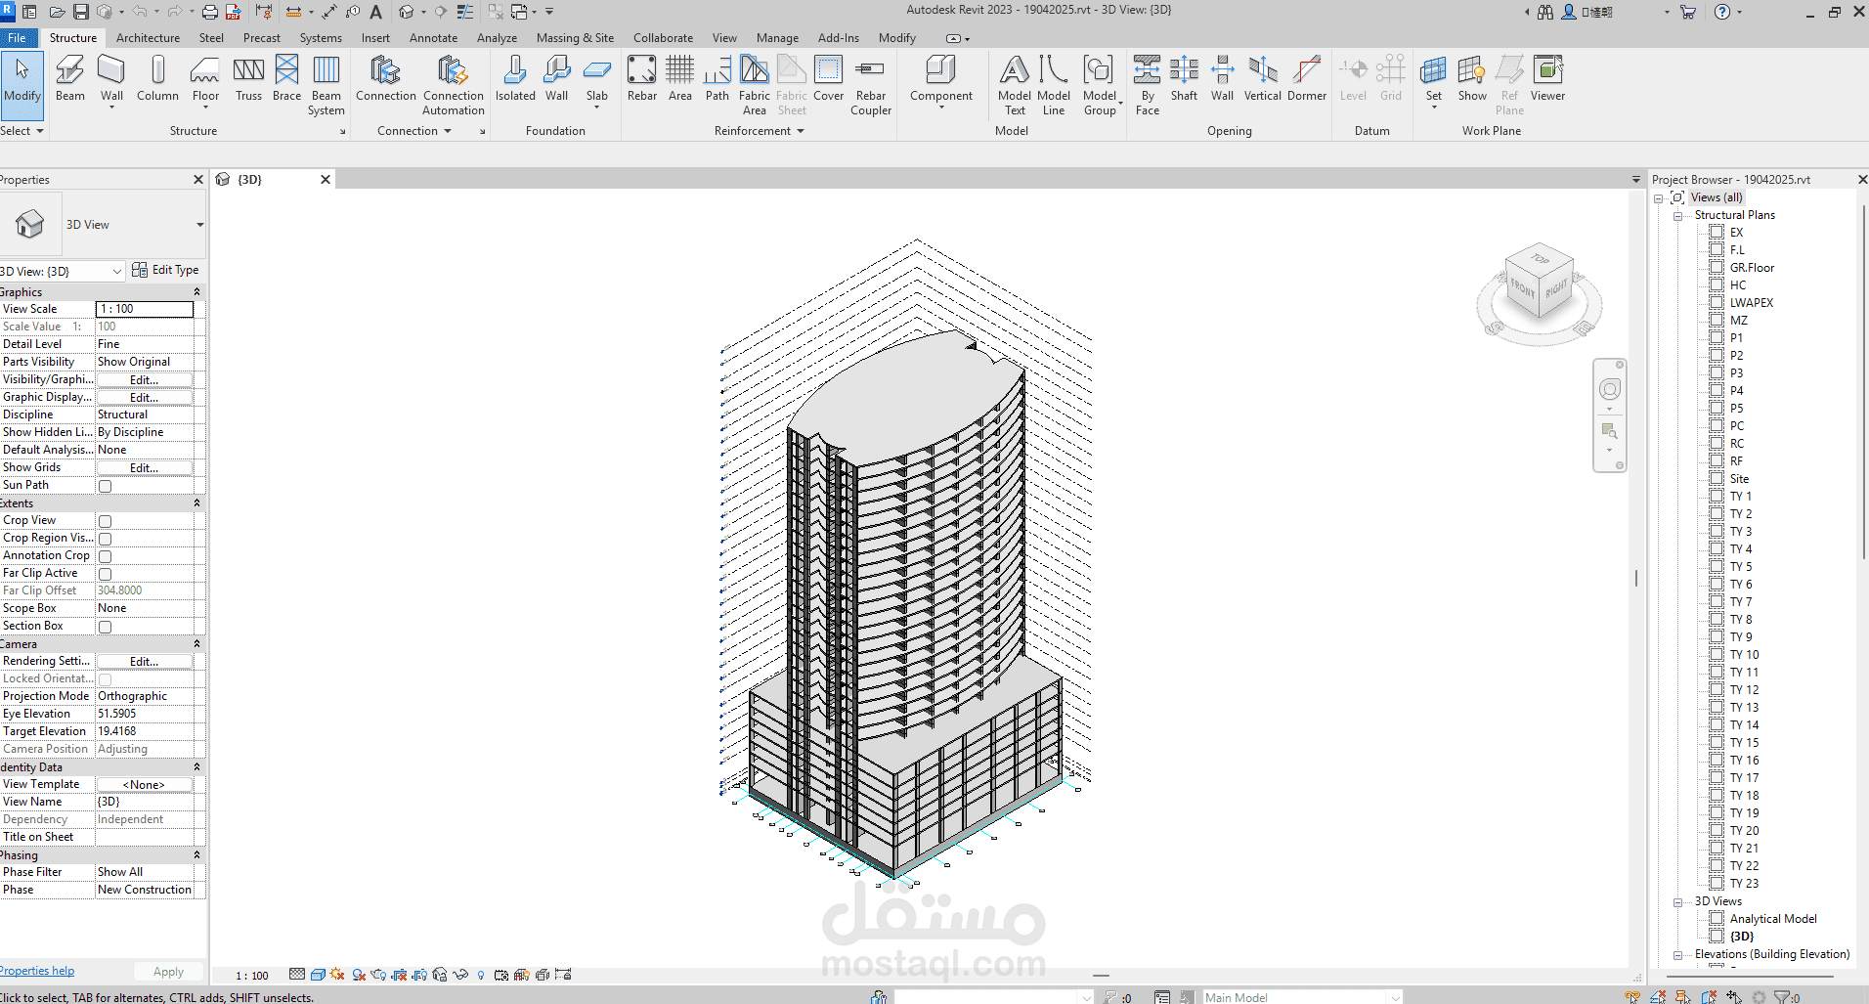
Task: Open the Annotate ribbon tab
Action: coord(433,38)
